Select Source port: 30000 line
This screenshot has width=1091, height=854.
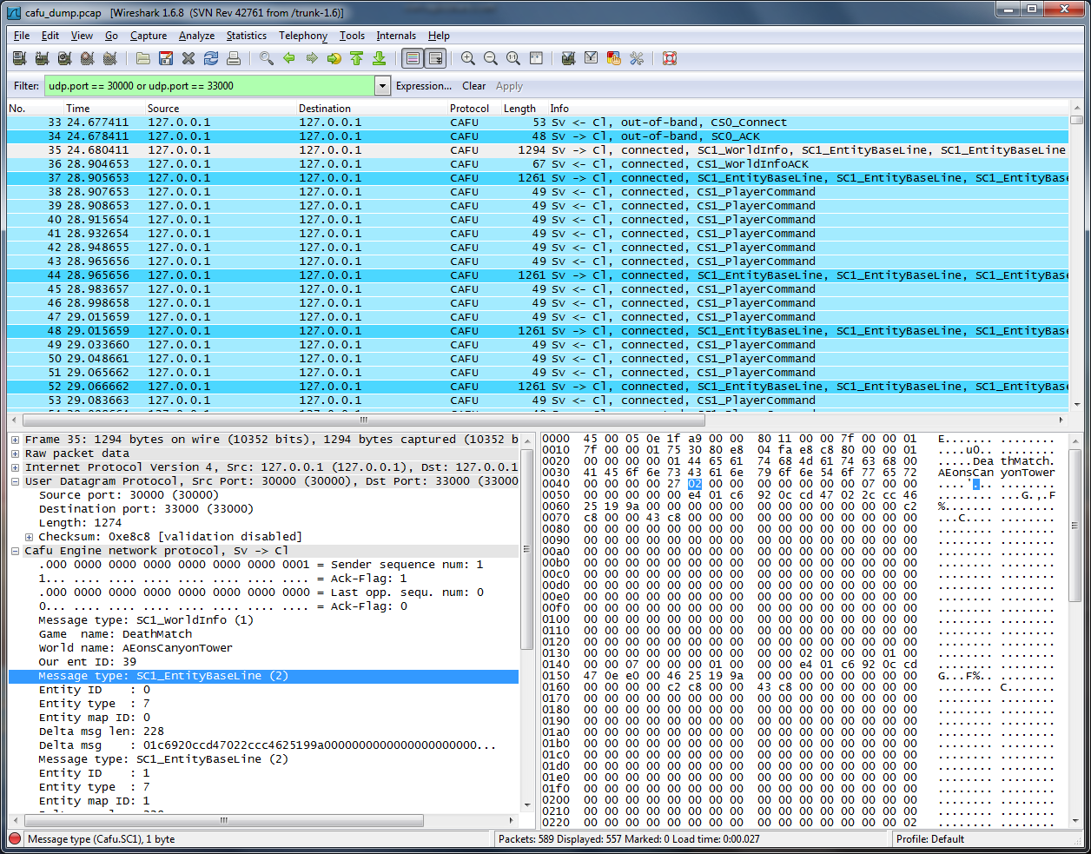tap(129, 495)
